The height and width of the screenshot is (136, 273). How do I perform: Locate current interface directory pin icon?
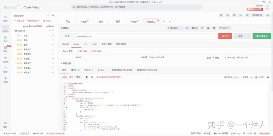tap(24, 26)
